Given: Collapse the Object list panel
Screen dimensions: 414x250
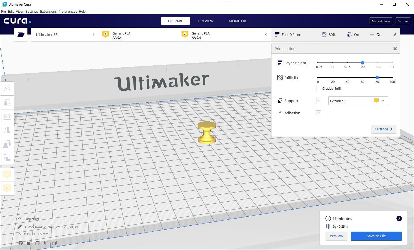Looking at the screenshot, I should 20,219.
